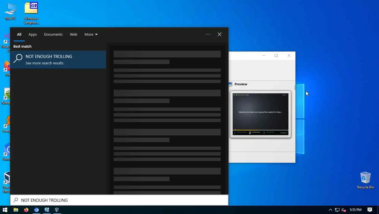Screen dimensions: 379x214
Task: Show hidden tray icons chevron
Action: pos(331,210)
